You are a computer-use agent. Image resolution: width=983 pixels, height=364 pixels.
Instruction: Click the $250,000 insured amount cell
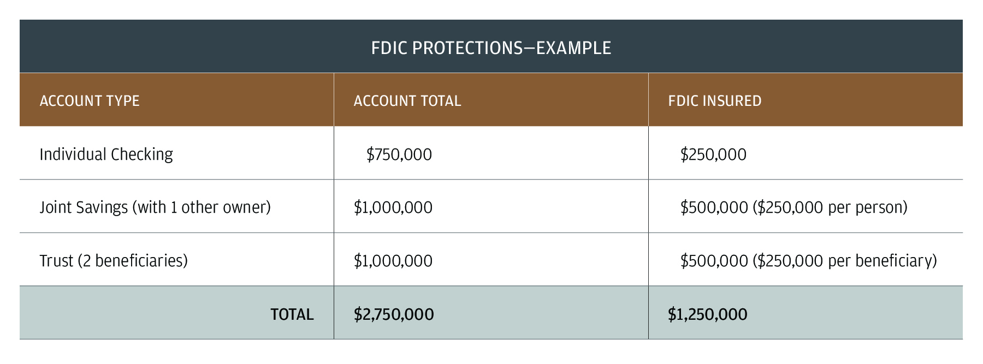(x=713, y=154)
